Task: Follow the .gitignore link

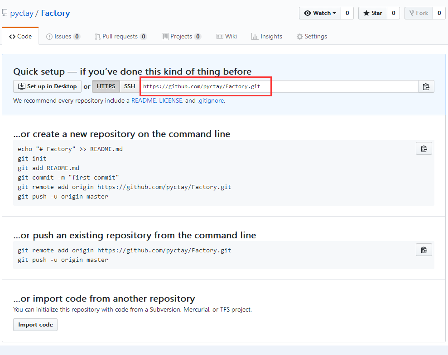Action: coord(211,101)
